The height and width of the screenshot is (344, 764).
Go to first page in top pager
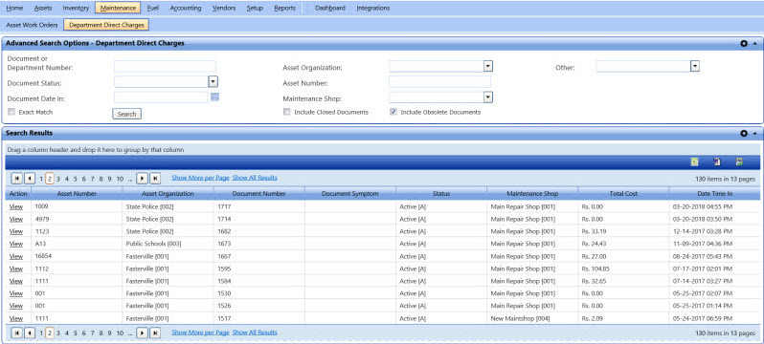point(16,178)
